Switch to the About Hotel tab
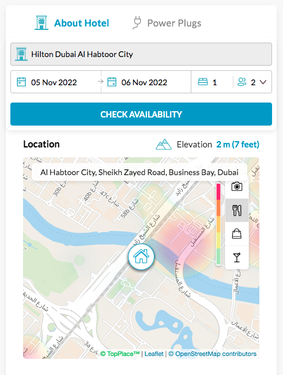 tap(72, 23)
